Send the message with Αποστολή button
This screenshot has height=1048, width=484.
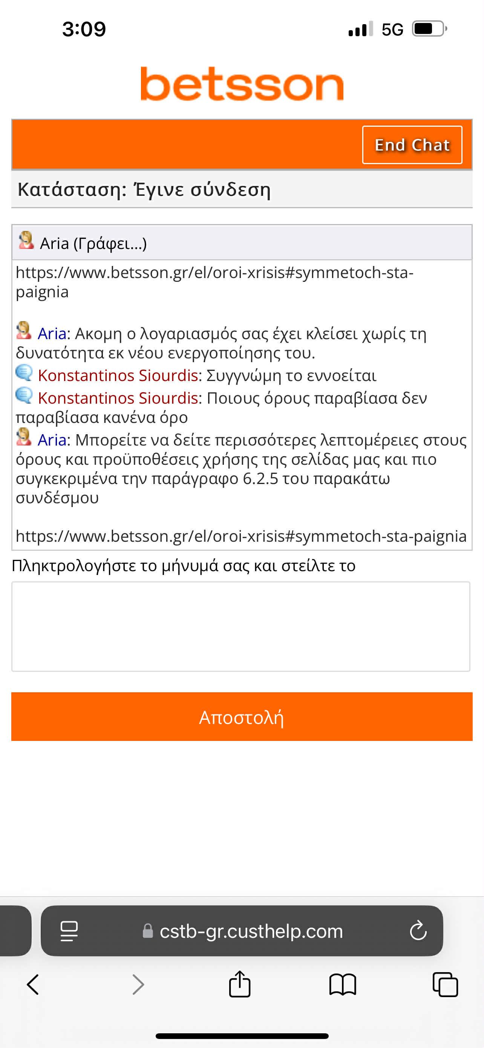coord(242,716)
